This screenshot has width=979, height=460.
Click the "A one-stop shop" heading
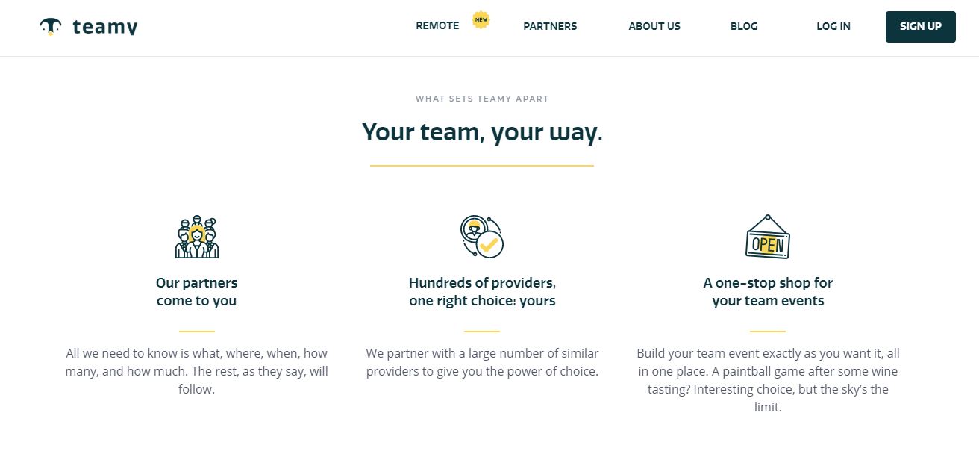pyautogui.click(x=768, y=292)
